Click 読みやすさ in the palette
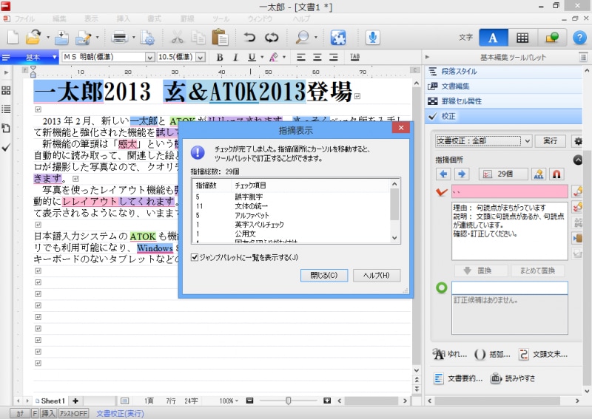Image resolution: width=592 pixels, height=419 pixels. pyautogui.click(x=513, y=378)
